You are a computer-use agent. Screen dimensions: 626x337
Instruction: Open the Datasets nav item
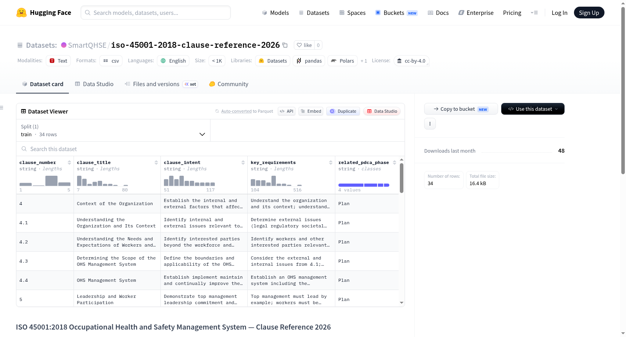[314, 13]
